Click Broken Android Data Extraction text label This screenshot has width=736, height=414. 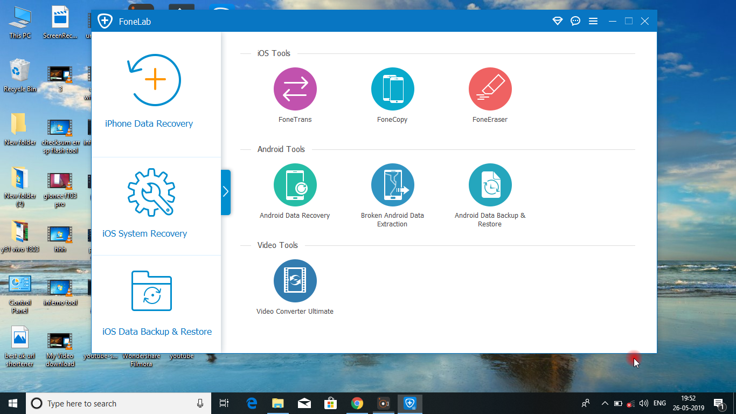(392, 219)
